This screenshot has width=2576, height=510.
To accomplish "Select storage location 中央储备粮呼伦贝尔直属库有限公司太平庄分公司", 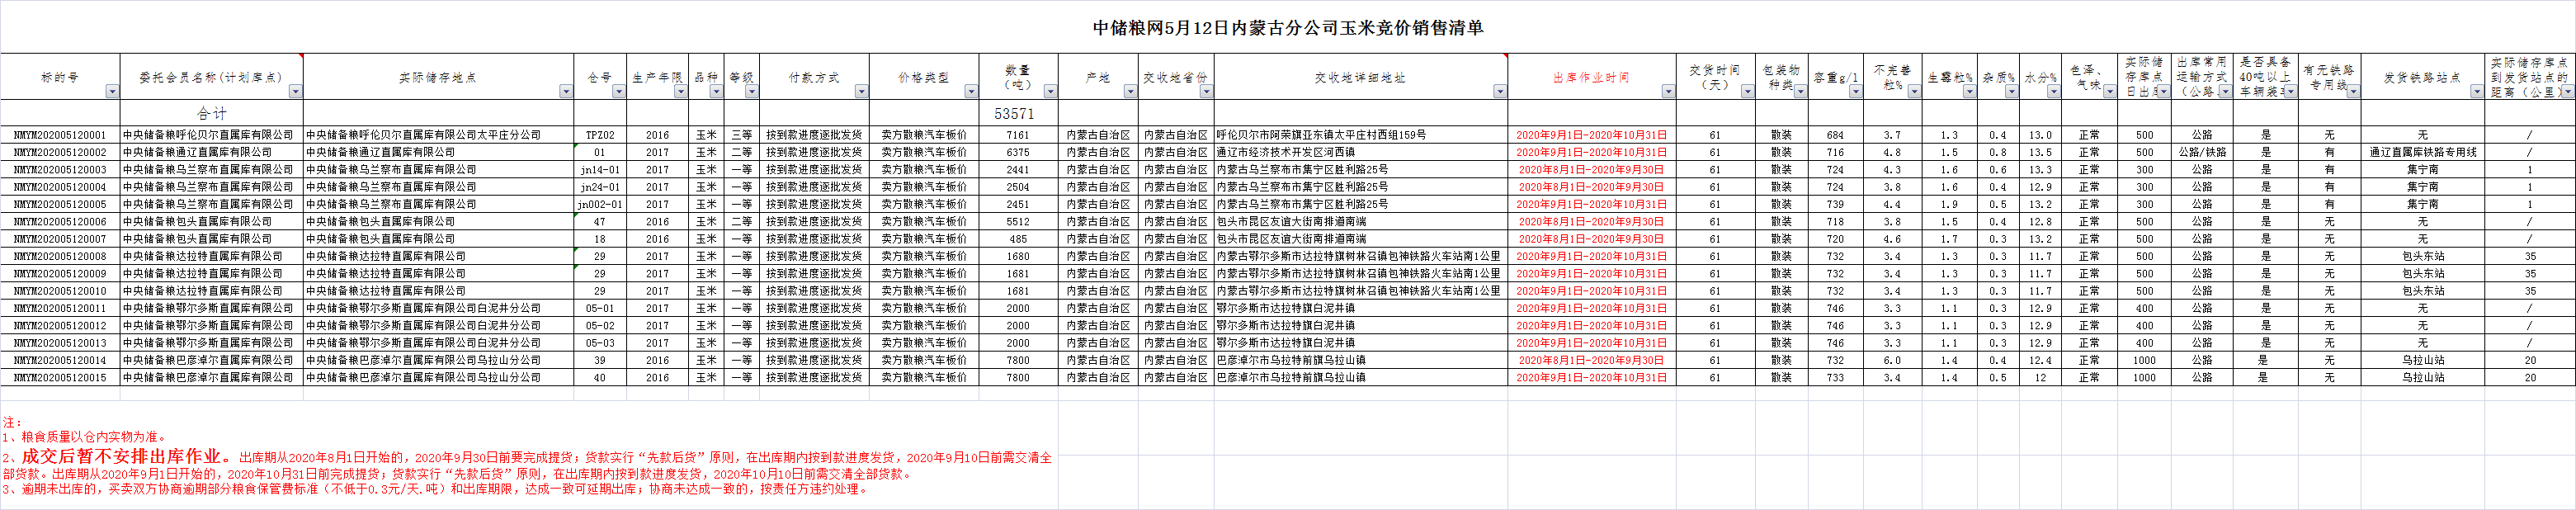I will click(x=439, y=135).
